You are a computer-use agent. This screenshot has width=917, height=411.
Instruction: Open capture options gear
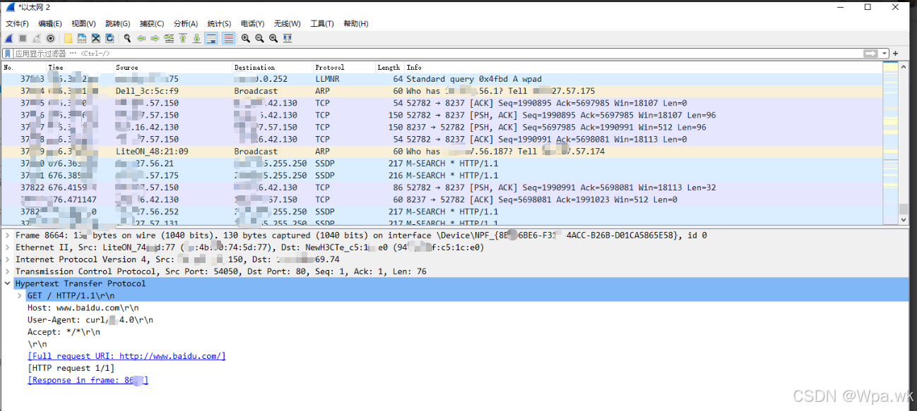[x=51, y=38]
